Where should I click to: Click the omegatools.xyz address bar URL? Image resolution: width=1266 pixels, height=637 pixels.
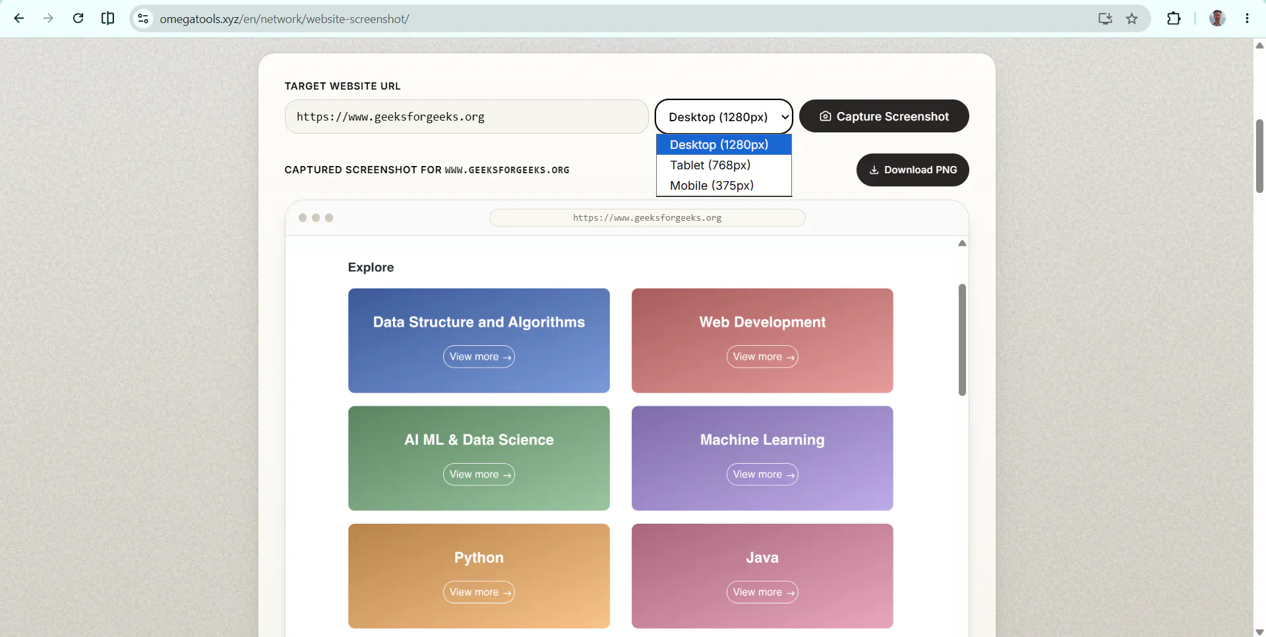coord(284,19)
